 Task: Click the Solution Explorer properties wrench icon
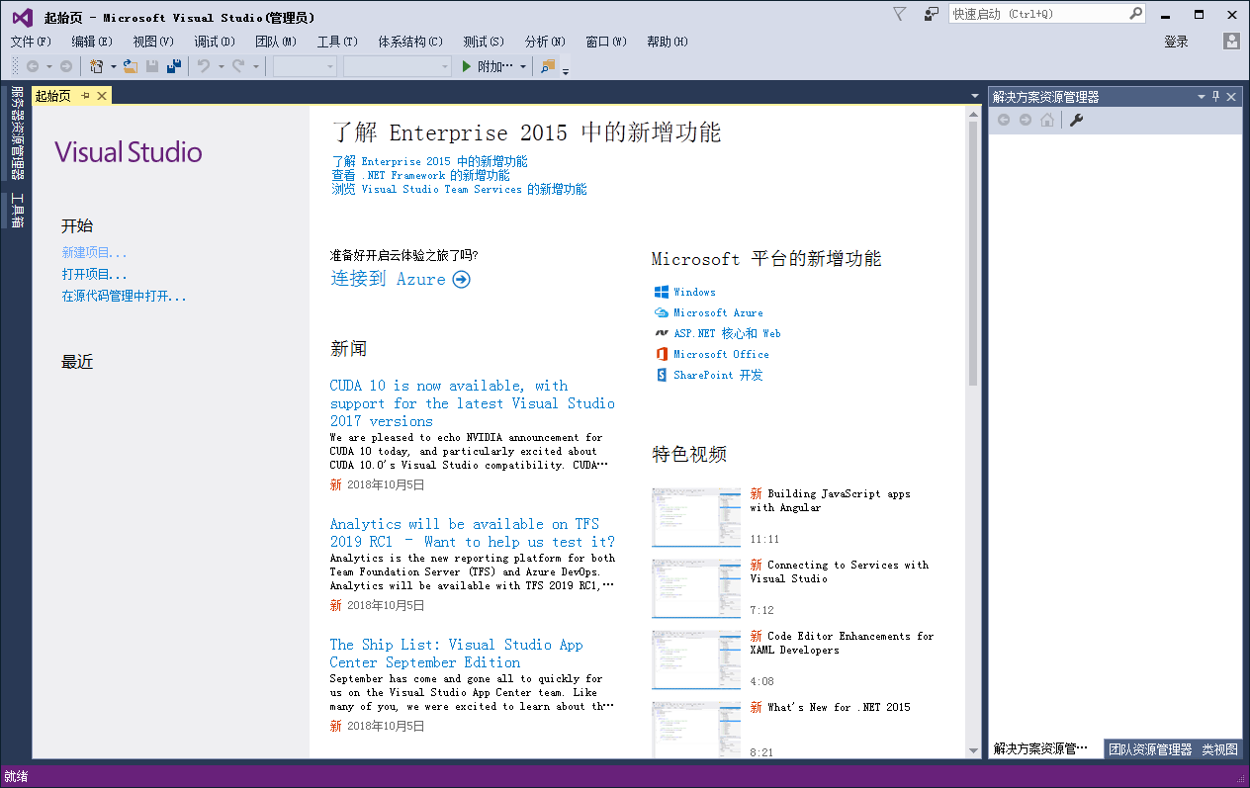click(1077, 120)
